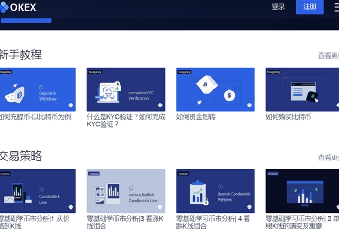
Task: Click the 如何充提币-以比特币为例 title
Action: click(35, 117)
